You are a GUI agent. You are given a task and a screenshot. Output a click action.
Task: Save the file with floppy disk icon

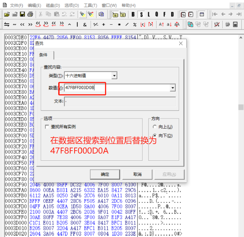pos(23,15)
